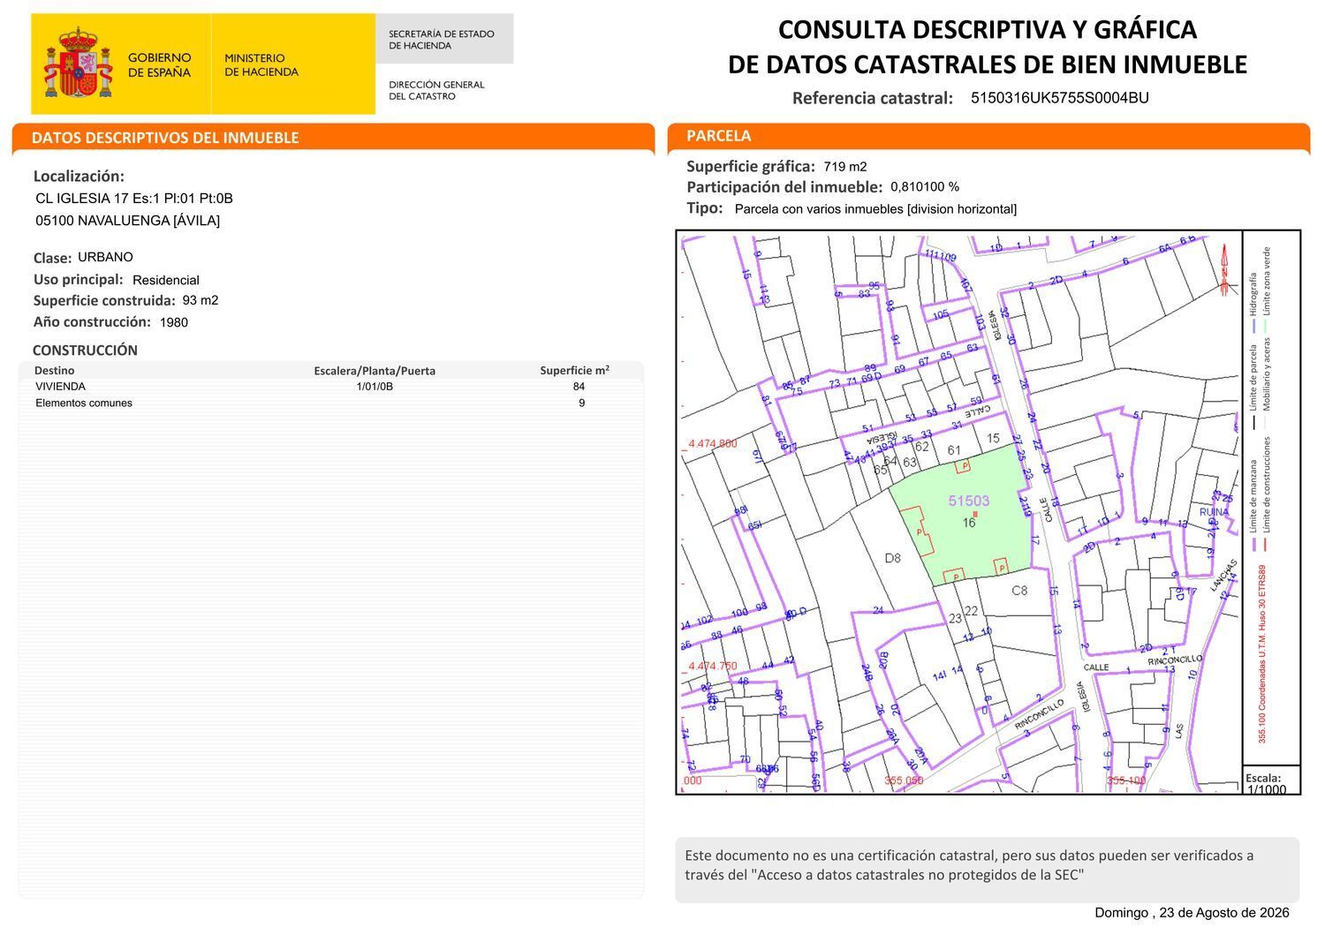Click parcel label 51503 on the map
The height and width of the screenshot is (935, 1325).
[x=969, y=501]
